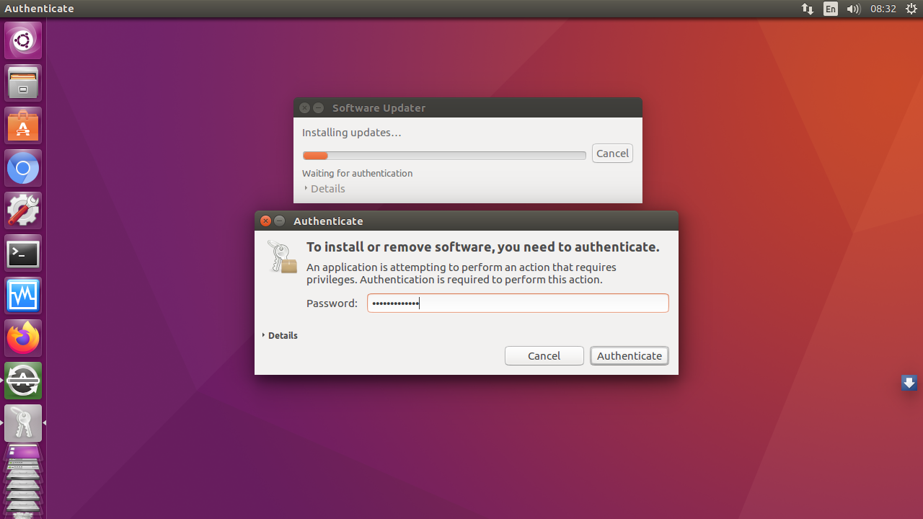923x519 pixels.
Task: Click 'Waiting for authentication' status text
Action: pos(358,173)
